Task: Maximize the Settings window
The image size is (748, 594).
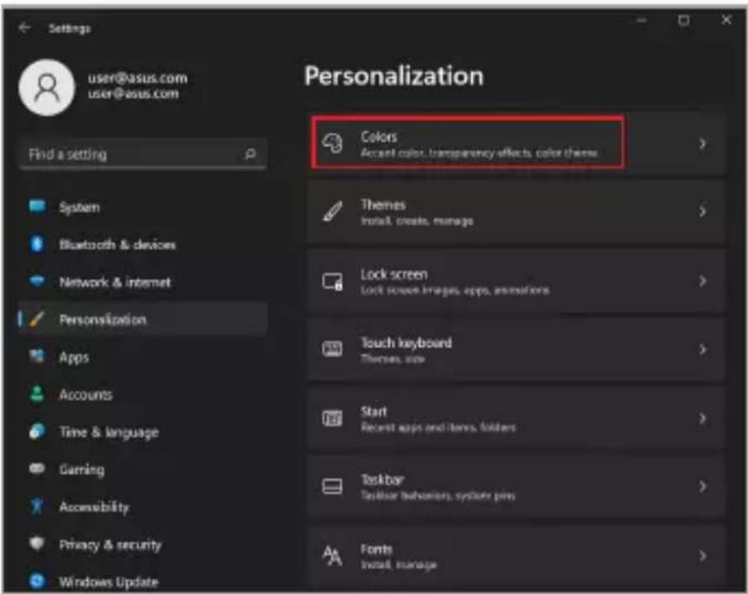Action: (x=684, y=20)
